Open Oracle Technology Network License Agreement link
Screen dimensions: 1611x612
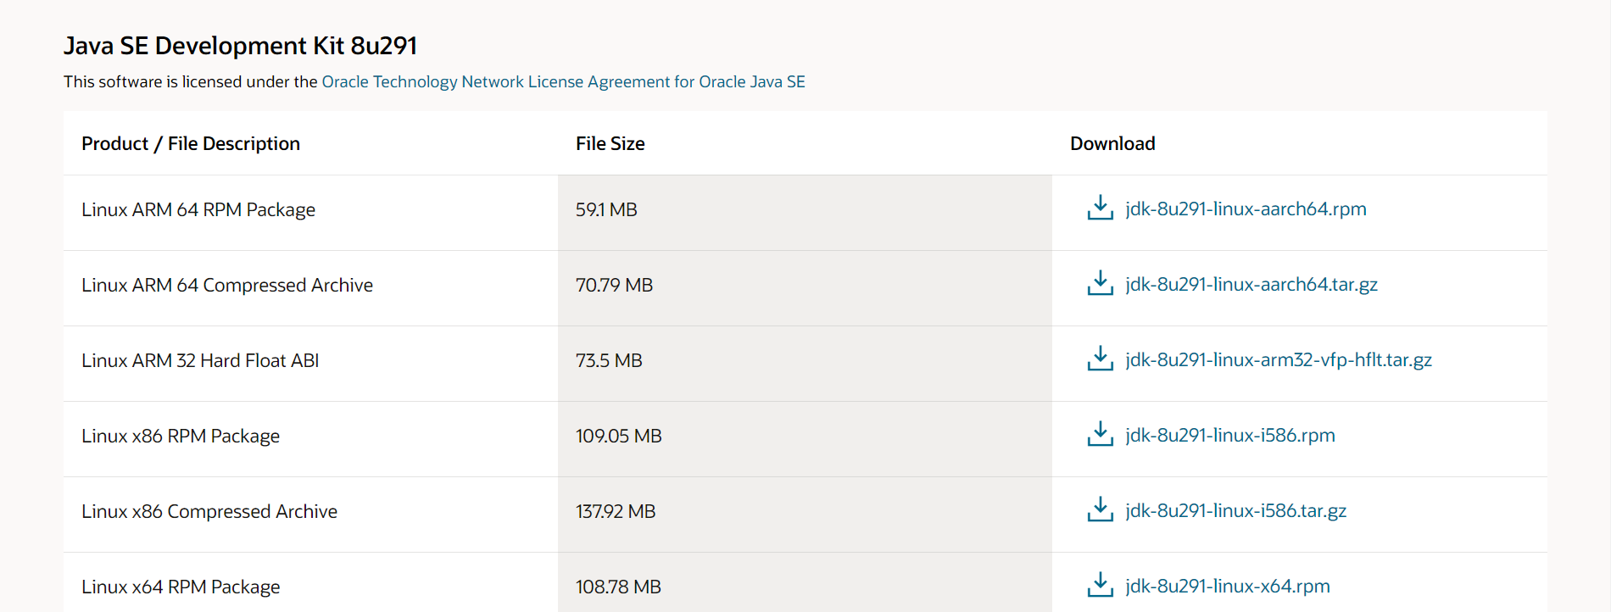tap(563, 82)
